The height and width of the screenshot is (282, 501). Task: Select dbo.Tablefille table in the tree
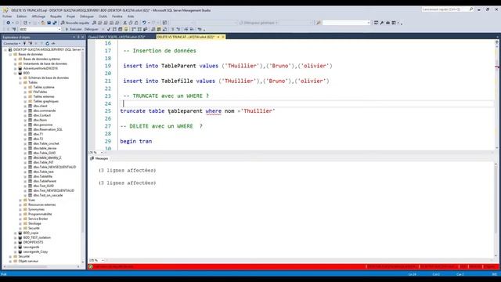pos(43,176)
